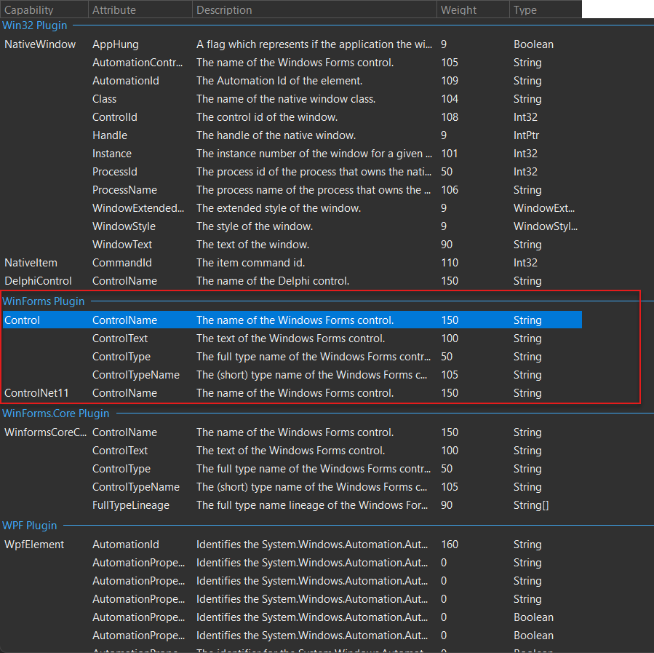Image resolution: width=654 pixels, height=653 pixels.
Task: Sort by the Type column header
Action: coord(545,9)
